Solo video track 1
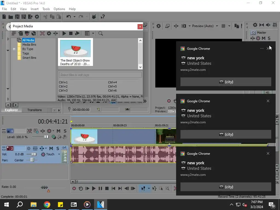Screen dimensions: 280x210 (x=65, y=131)
